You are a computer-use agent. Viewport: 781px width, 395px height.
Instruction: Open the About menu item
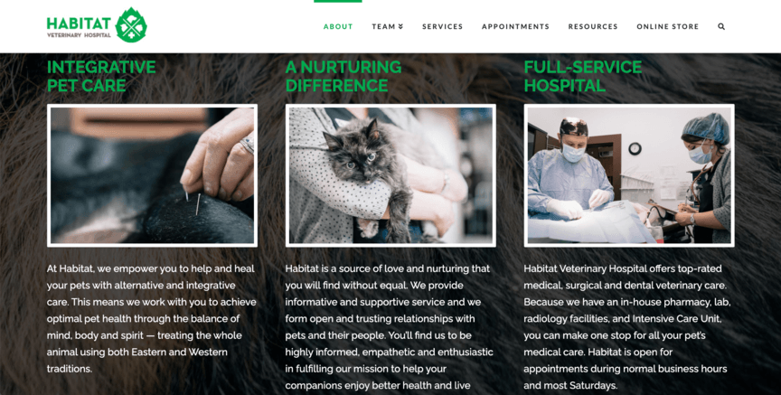(x=338, y=26)
